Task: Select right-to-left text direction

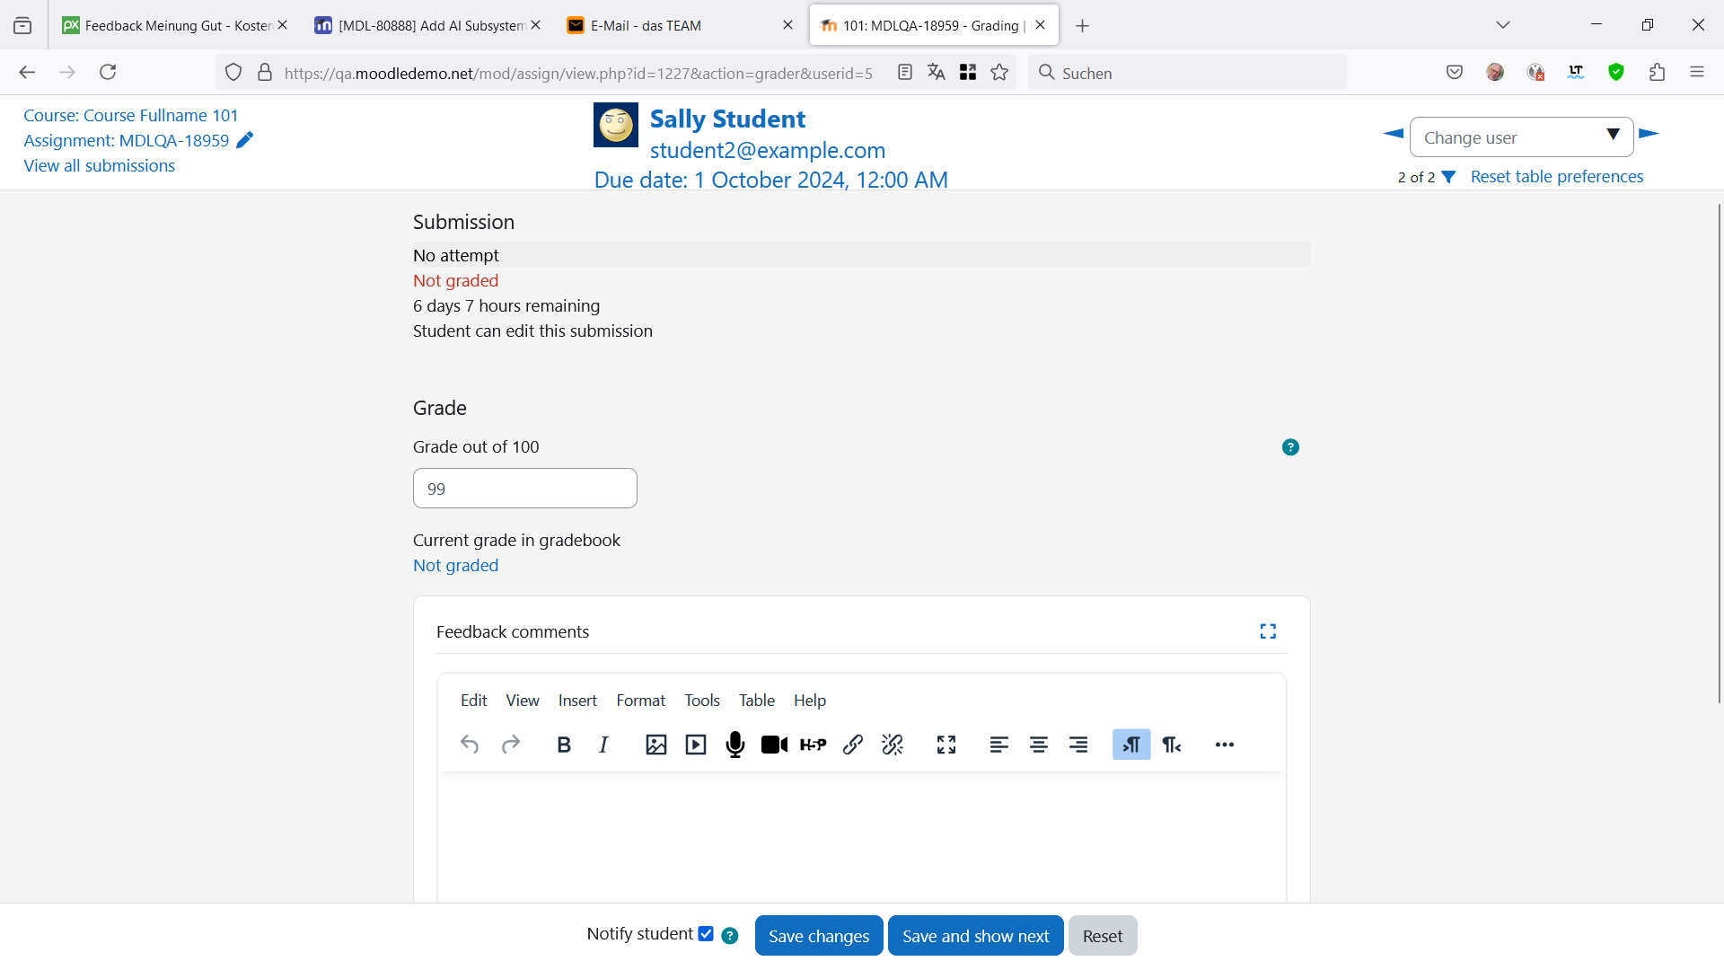Action: (x=1172, y=745)
